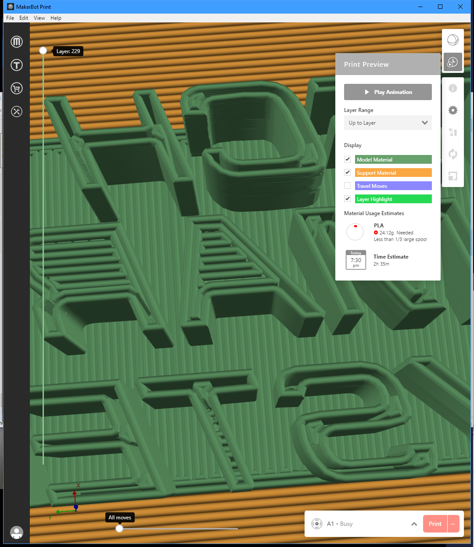The width and height of the screenshot is (474, 547).
Task: Disable Layer Highlight display checkbox
Action: 348,199
